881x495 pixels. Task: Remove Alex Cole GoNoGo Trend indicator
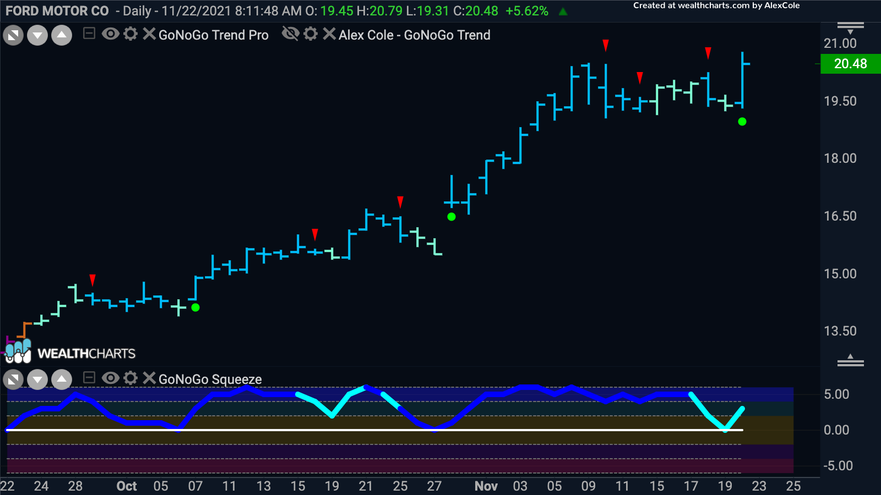point(329,34)
